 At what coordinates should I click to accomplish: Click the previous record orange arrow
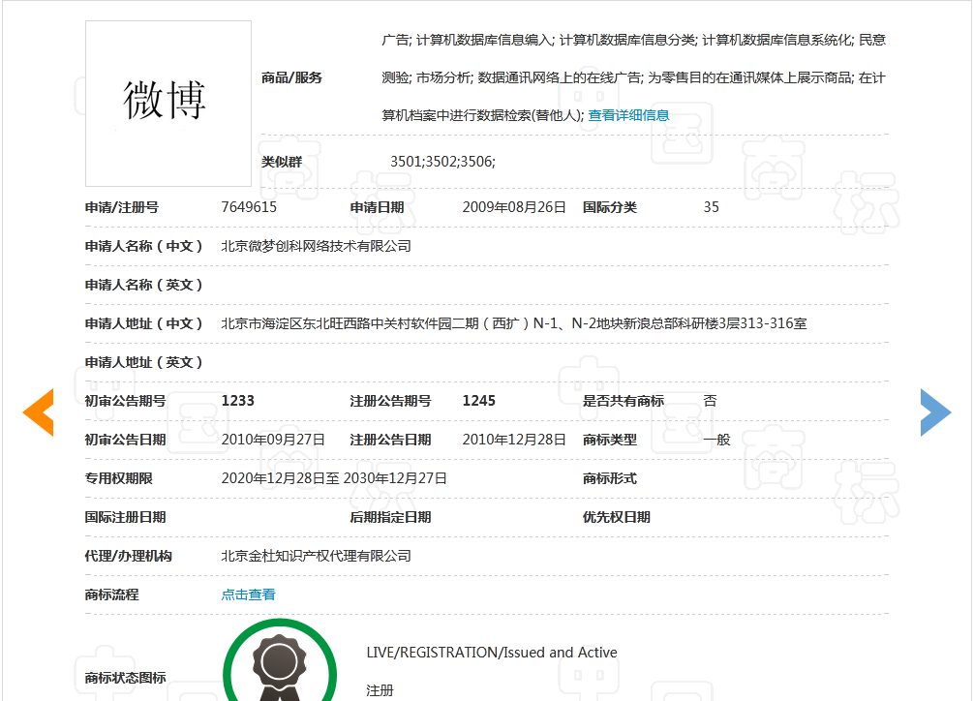[38, 411]
